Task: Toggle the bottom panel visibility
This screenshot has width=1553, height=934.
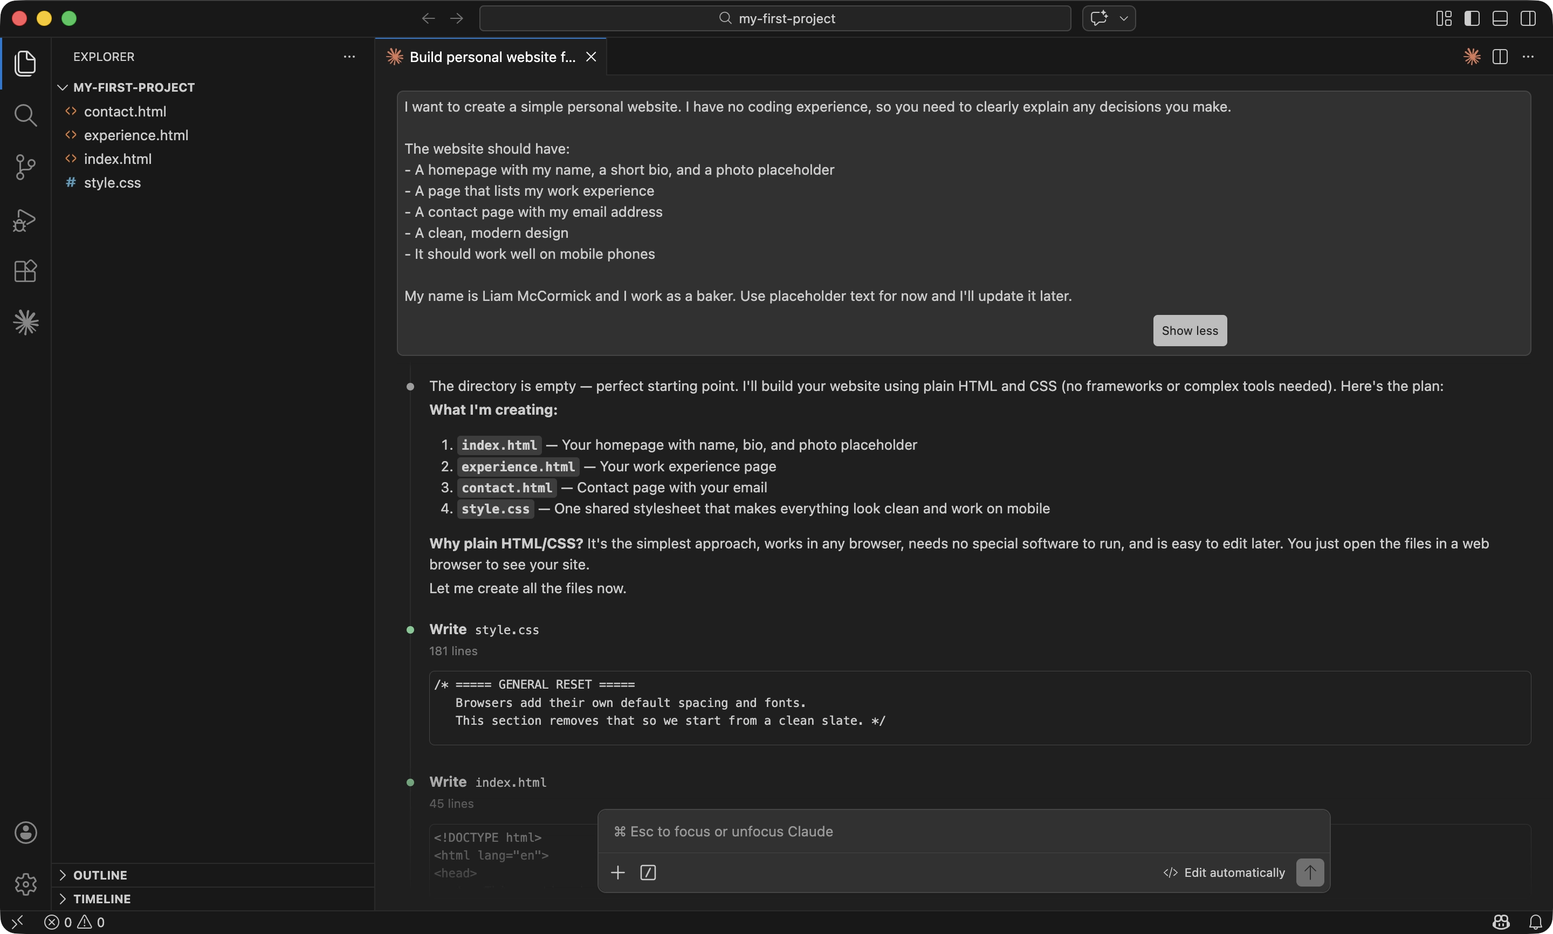Action: pyautogui.click(x=1500, y=18)
